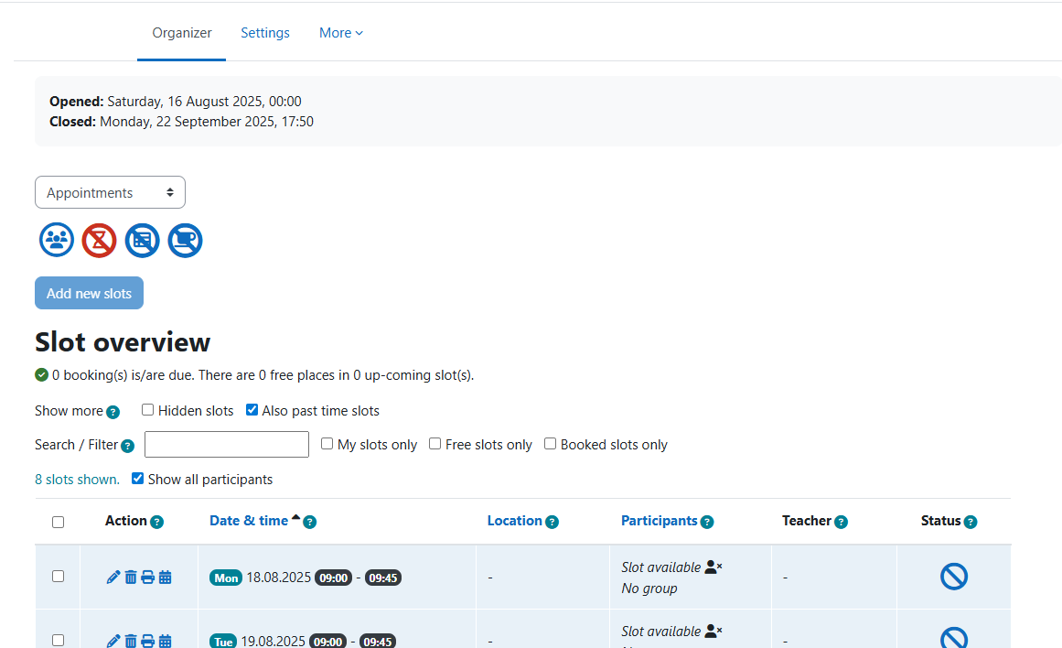
Task: Sort slots by Date & time column
Action: 249,521
